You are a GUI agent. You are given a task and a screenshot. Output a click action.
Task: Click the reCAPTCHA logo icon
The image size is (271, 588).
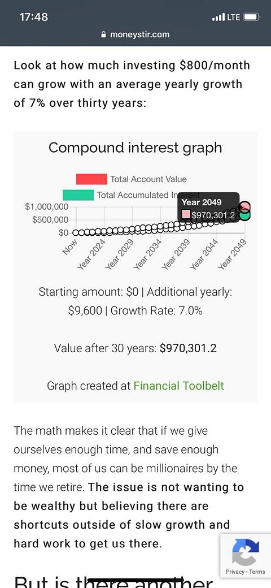tap(246, 552)
